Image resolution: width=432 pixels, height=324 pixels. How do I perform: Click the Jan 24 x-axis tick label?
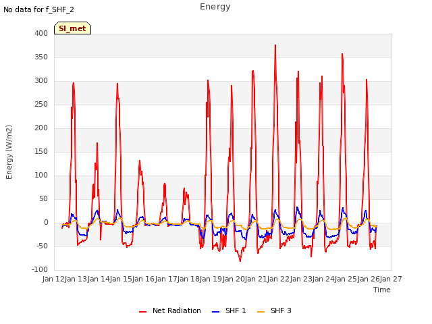click(x=323, y=279)
